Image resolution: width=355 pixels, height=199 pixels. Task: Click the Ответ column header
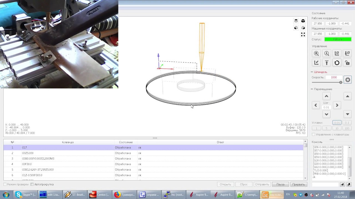point(220,142)
